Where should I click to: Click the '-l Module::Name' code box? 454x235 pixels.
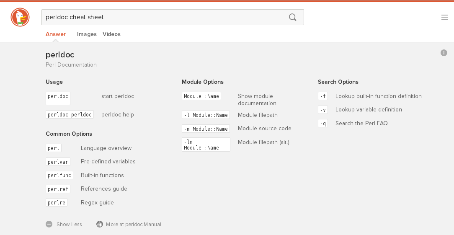[206, 115]
